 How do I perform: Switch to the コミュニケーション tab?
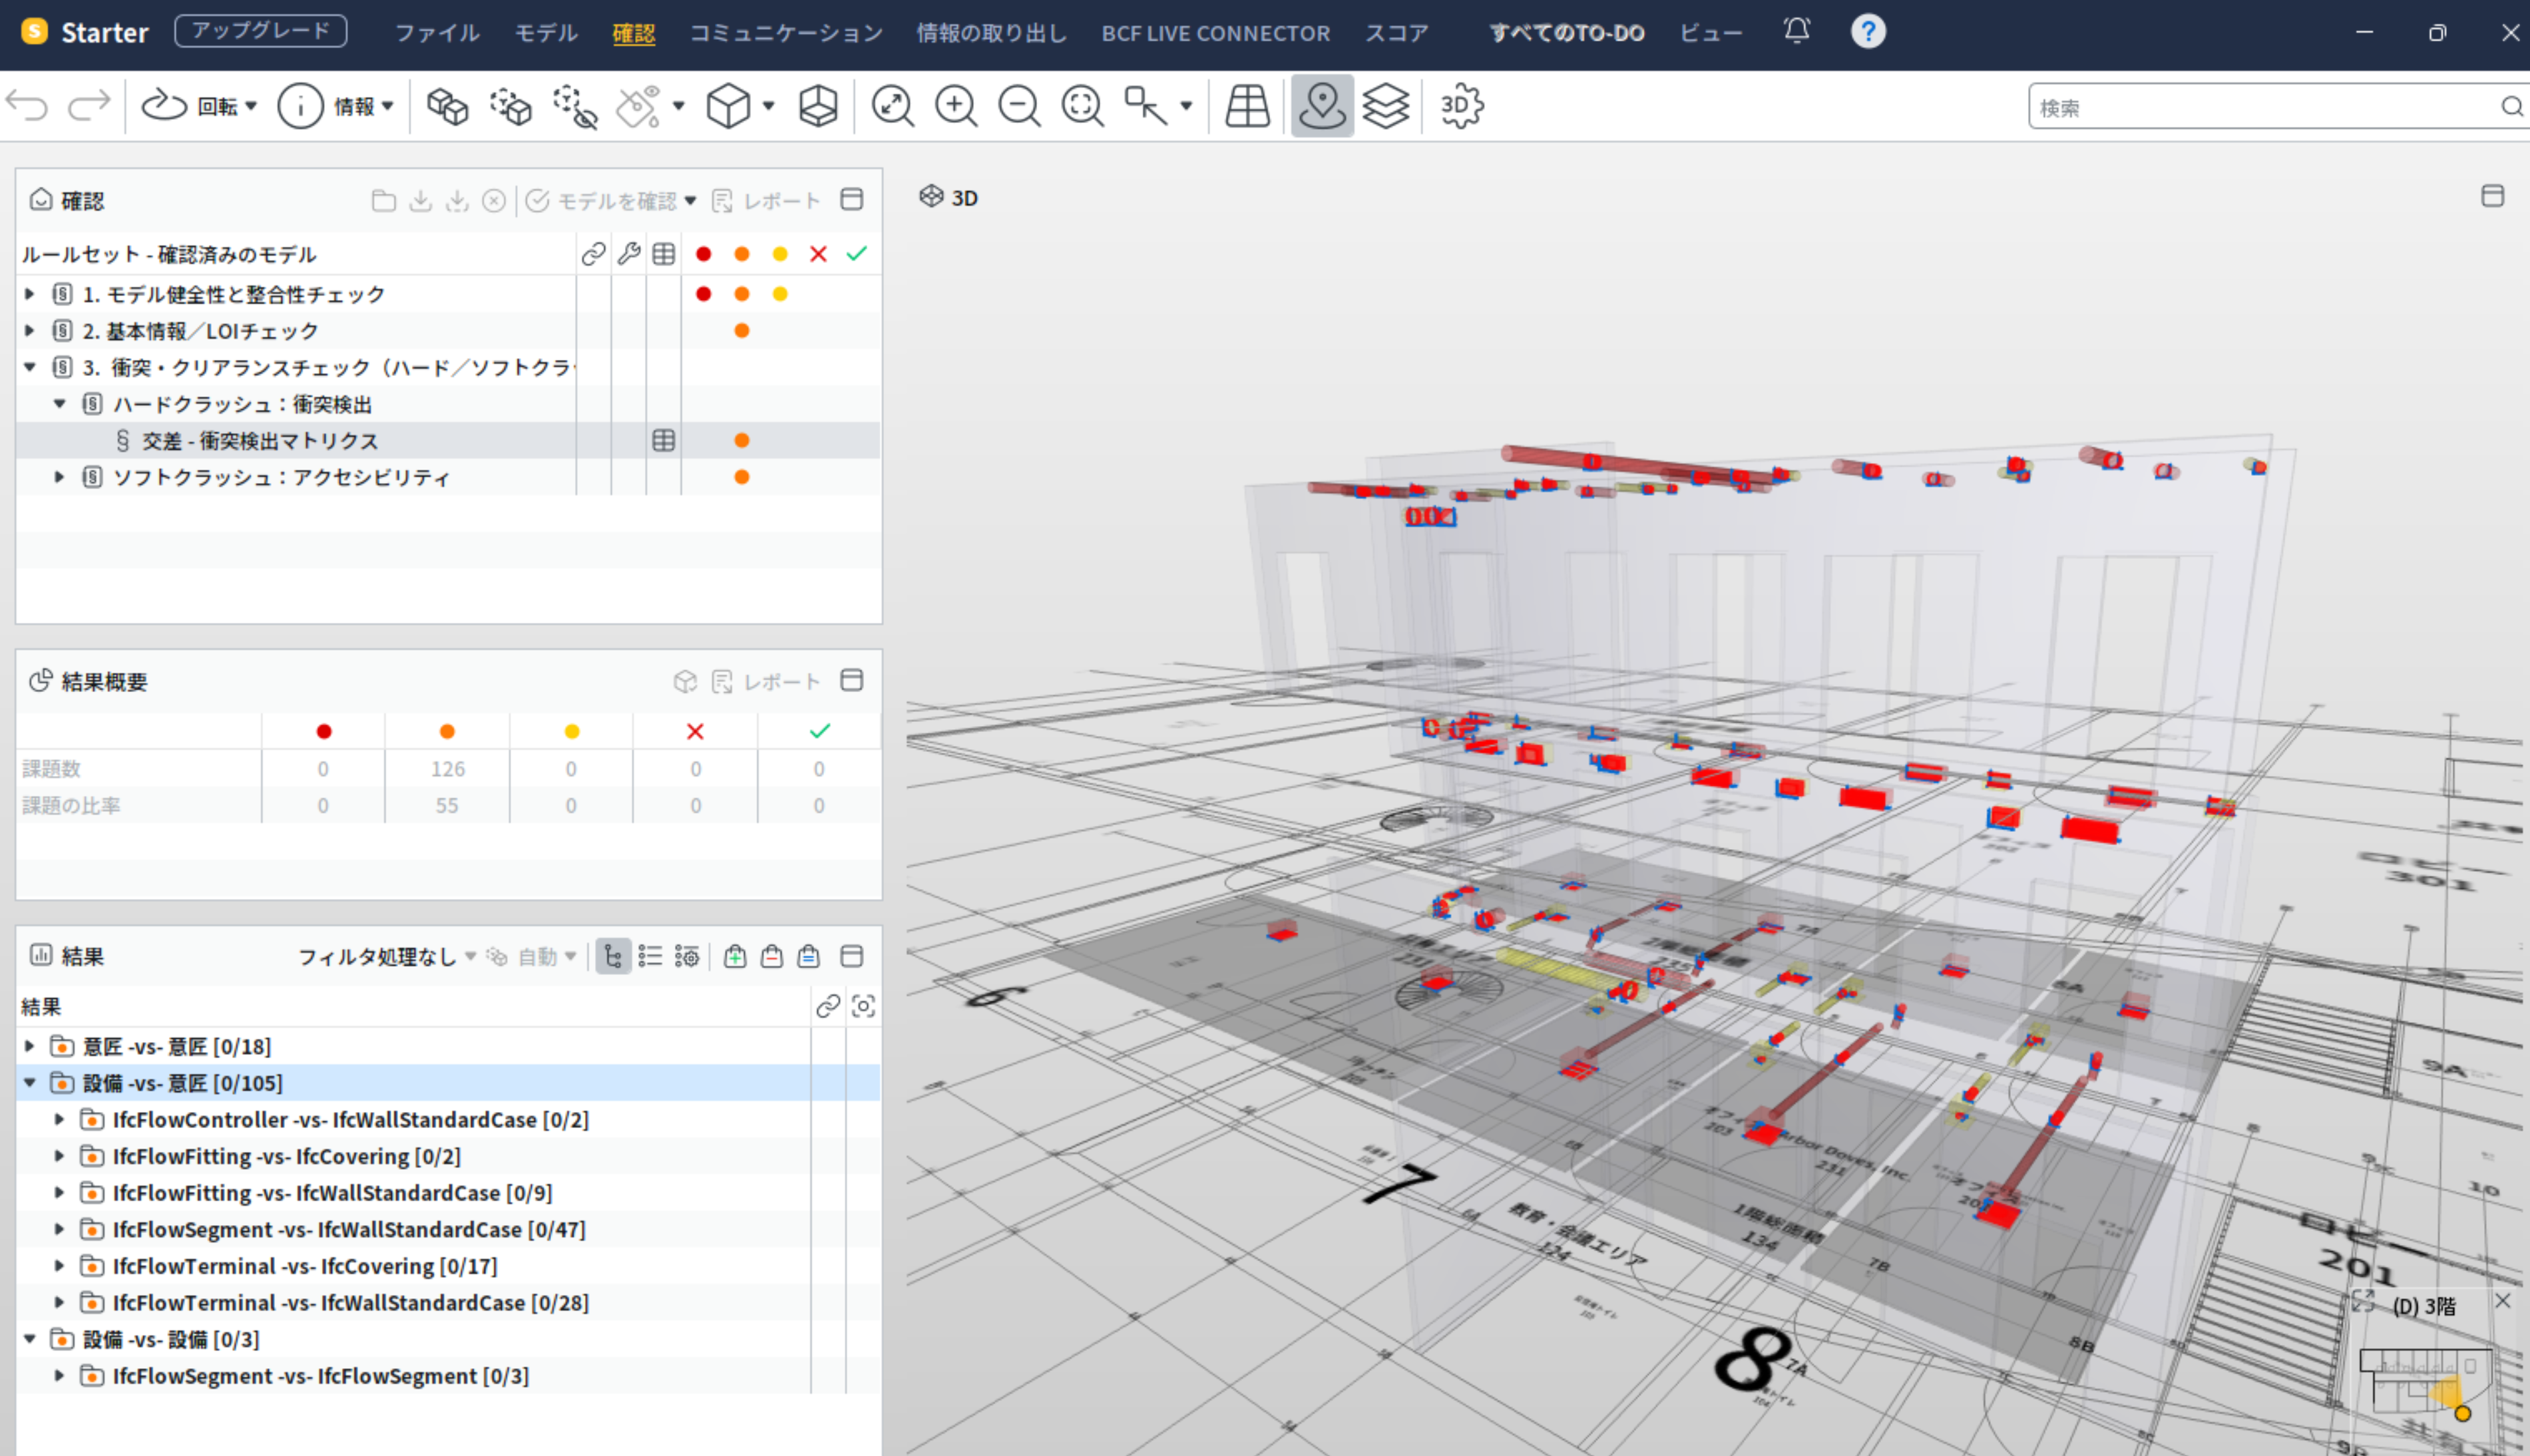tap(786, 33)
